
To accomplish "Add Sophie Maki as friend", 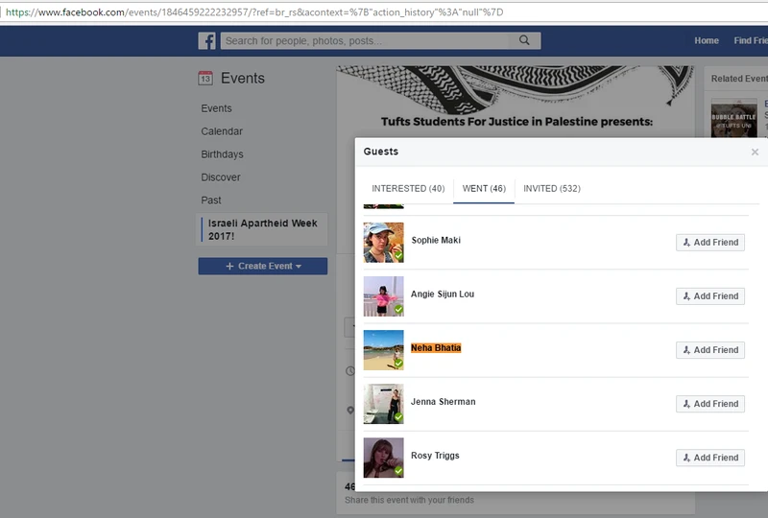I will click(710, 243).
